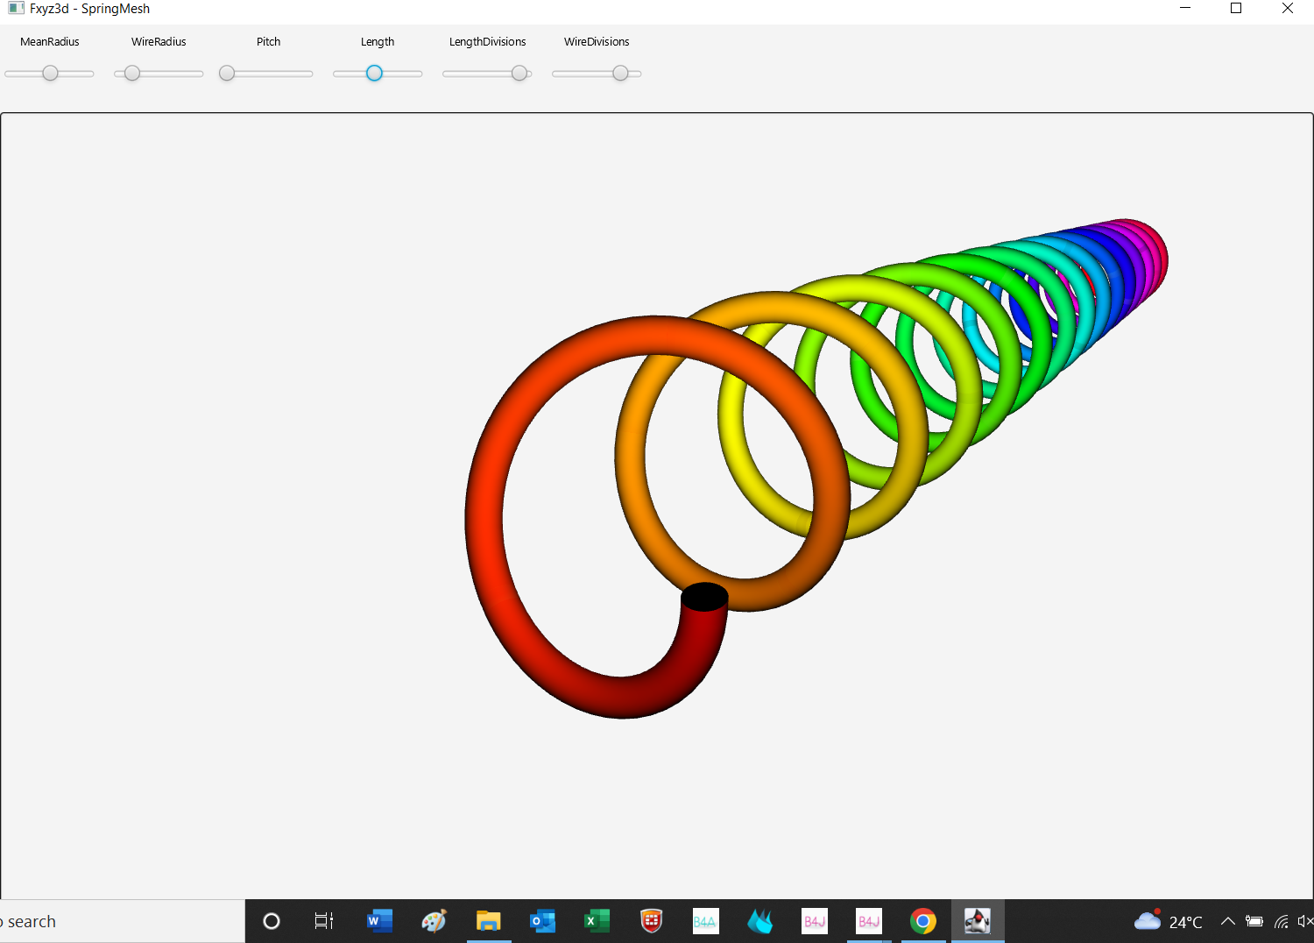Open the weather widget showing 24°C

pyautogui.click(x=1169, y=921)
